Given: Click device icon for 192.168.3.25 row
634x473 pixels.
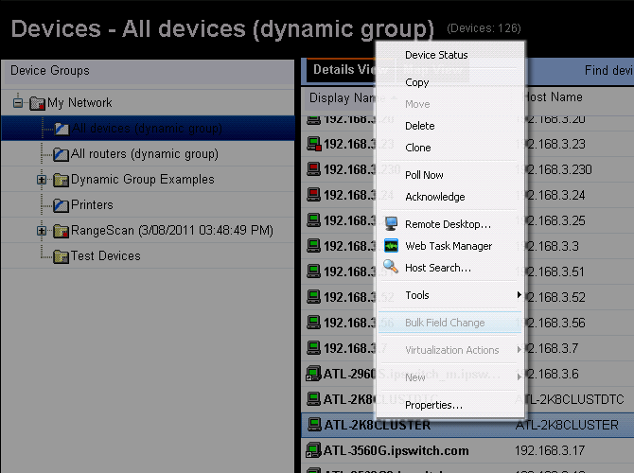Looking at the screenshot, I should point(314,220).
